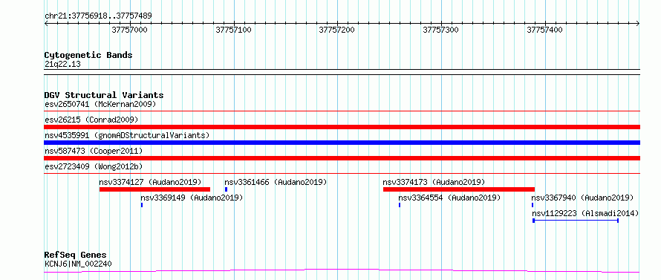The image size is (661, 280).
Task: Select the magenta KCNJ6 gene track line
Action: coord(342,270)
